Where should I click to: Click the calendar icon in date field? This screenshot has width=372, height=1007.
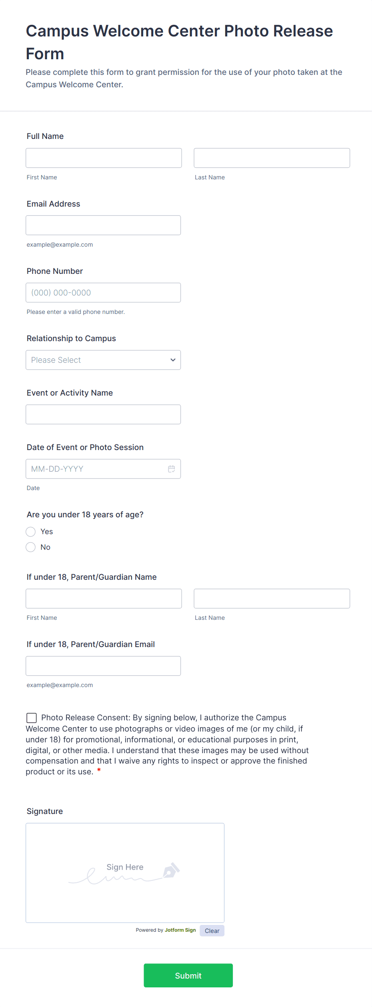[172, 469]
